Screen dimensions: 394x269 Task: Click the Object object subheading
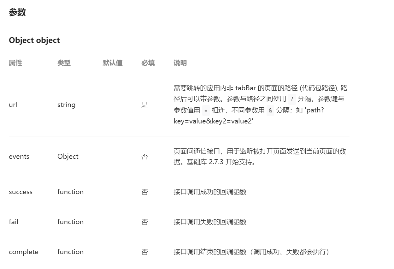[34, 40]
